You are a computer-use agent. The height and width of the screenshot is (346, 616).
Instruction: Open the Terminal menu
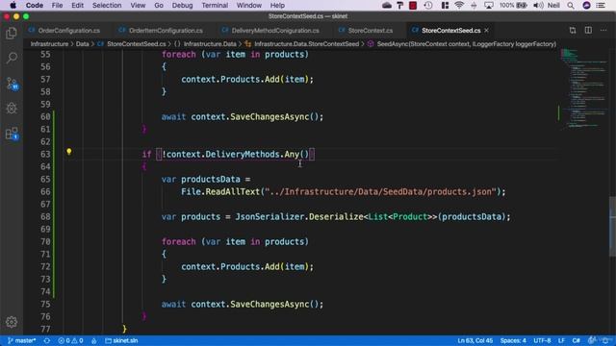coord(215,5)
